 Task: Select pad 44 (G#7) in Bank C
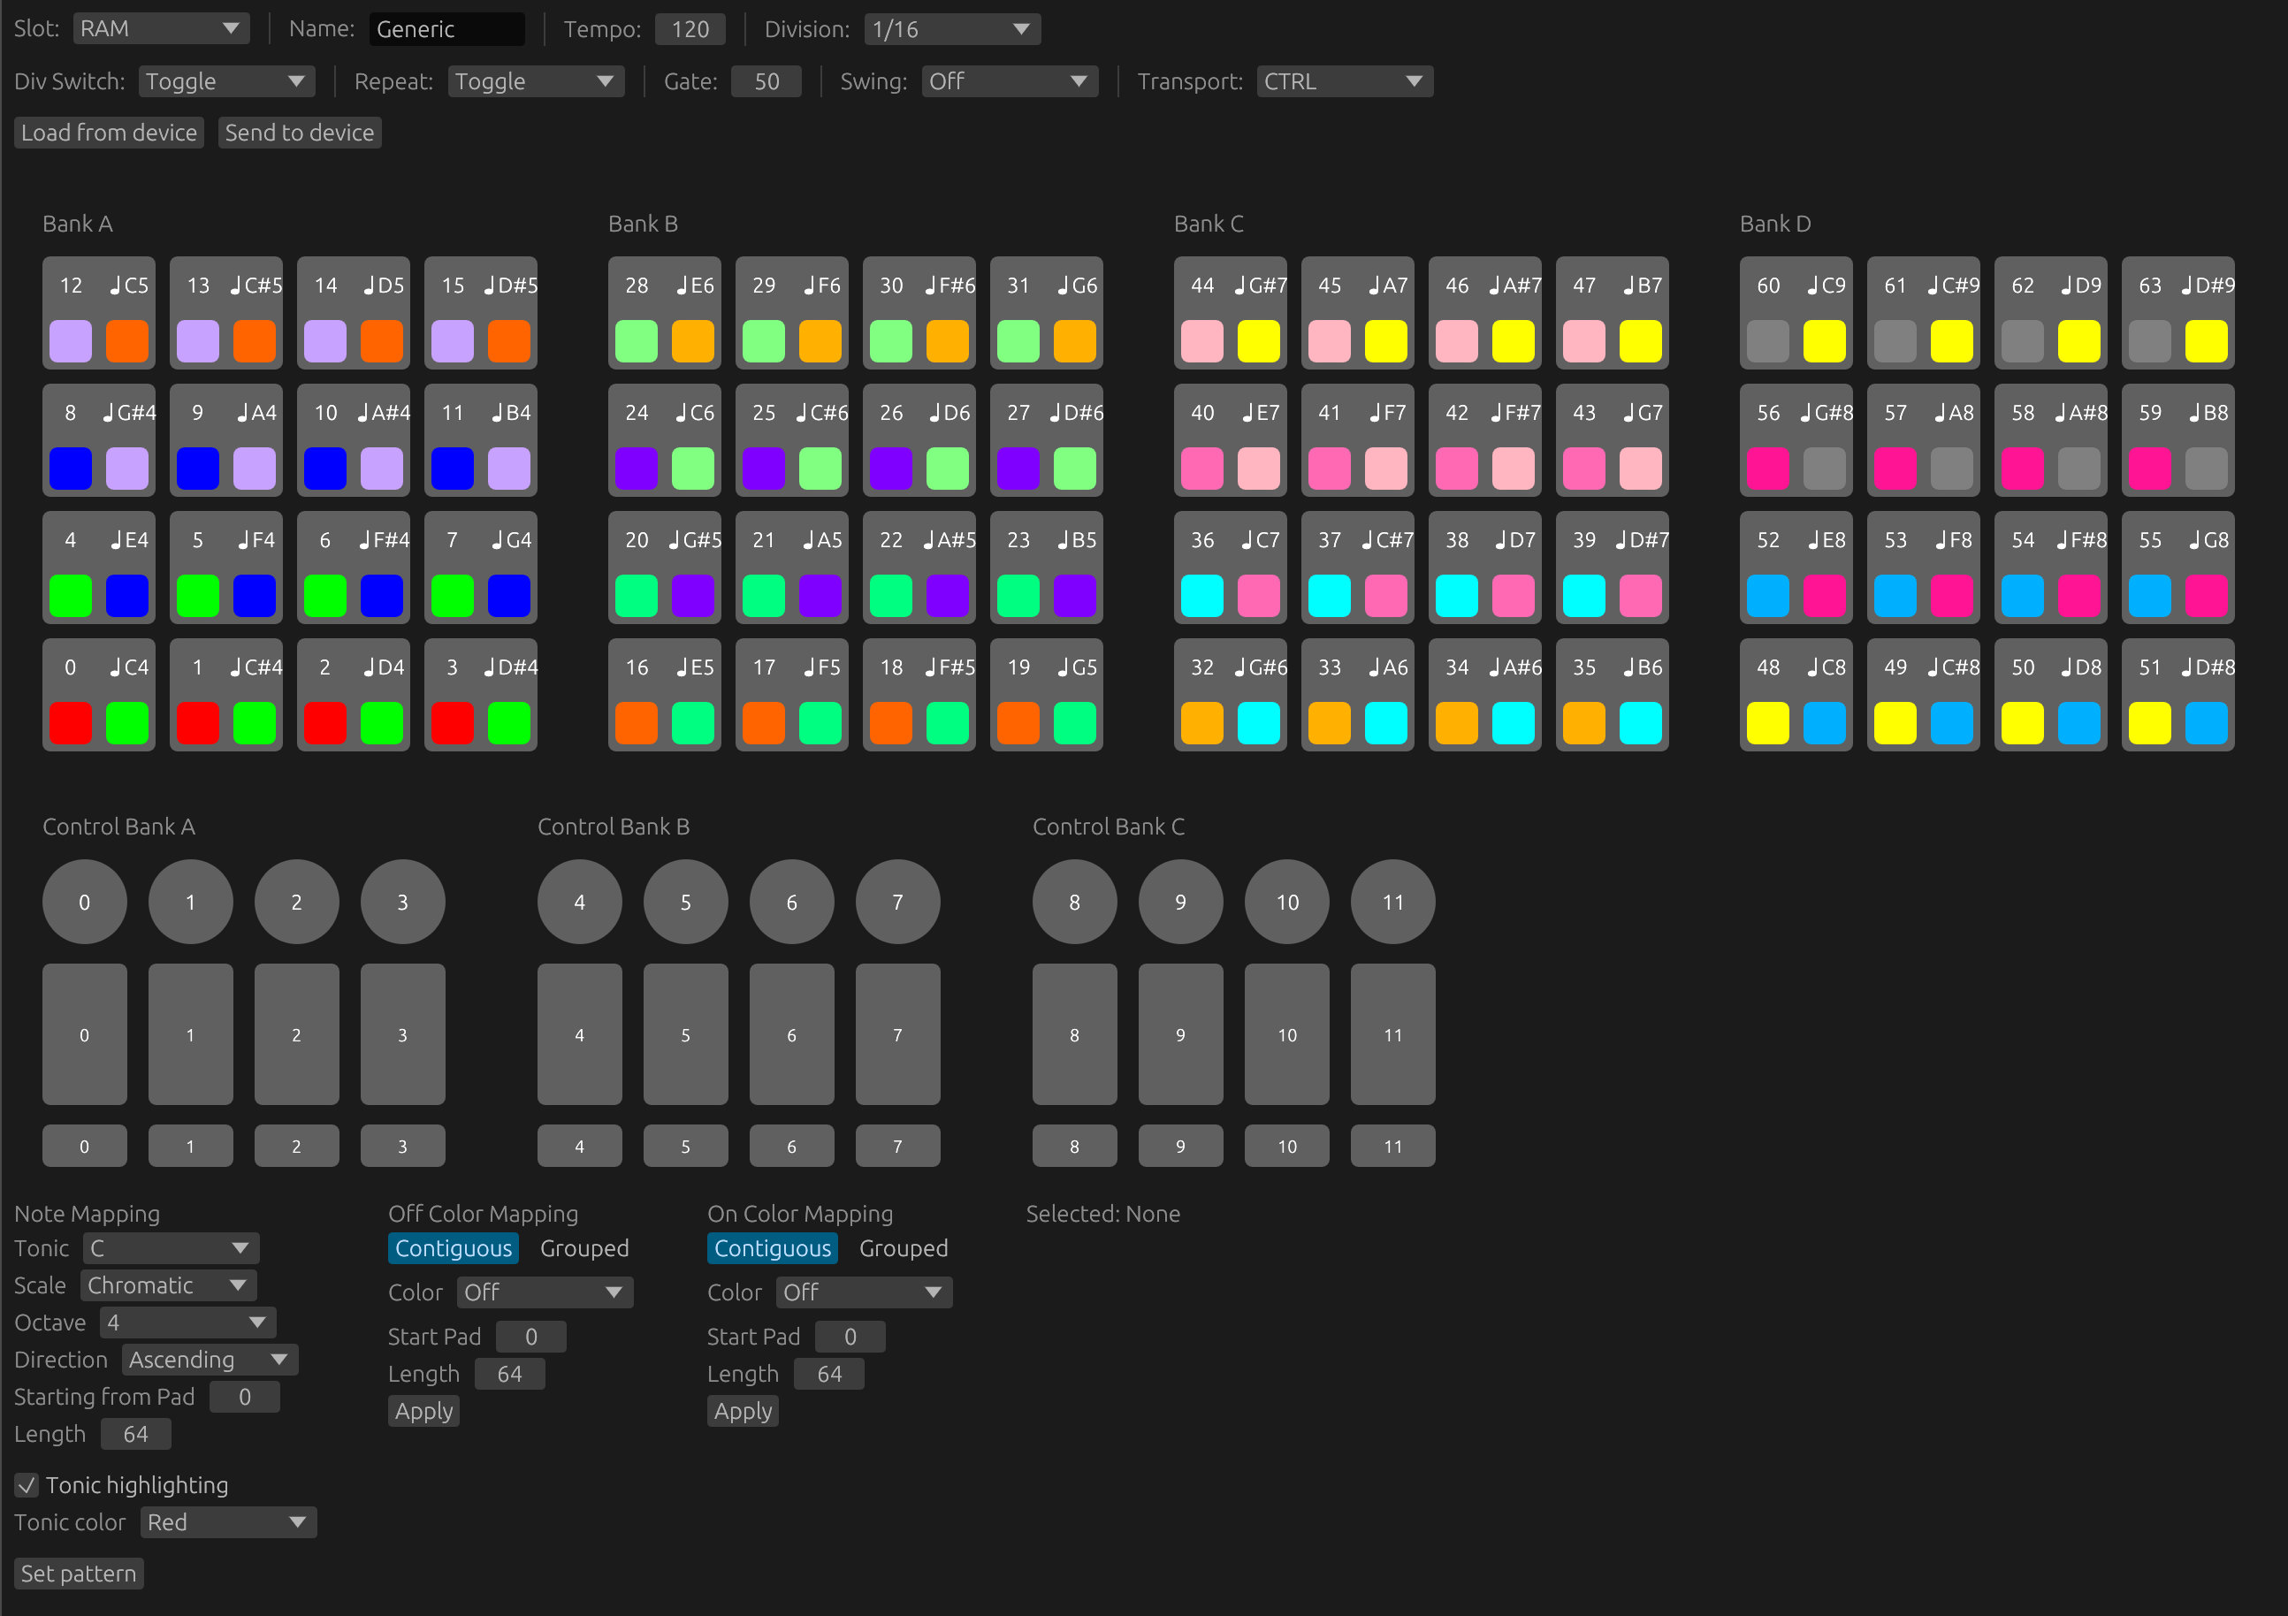click(x=1231, y=312)
